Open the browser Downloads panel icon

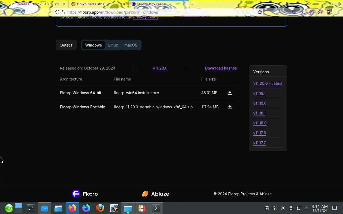click(303, 12)
